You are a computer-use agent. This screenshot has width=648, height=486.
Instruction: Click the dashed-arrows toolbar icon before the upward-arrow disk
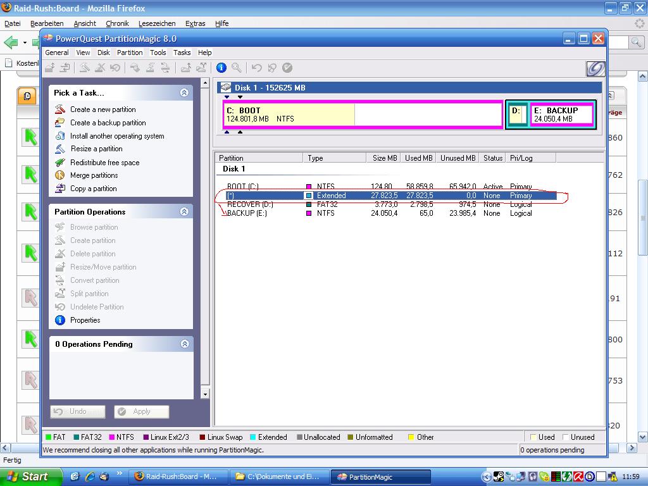[x=165, y=68]
